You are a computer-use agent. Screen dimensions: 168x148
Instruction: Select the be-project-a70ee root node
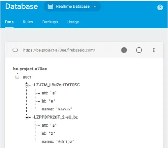pos(30,69)
